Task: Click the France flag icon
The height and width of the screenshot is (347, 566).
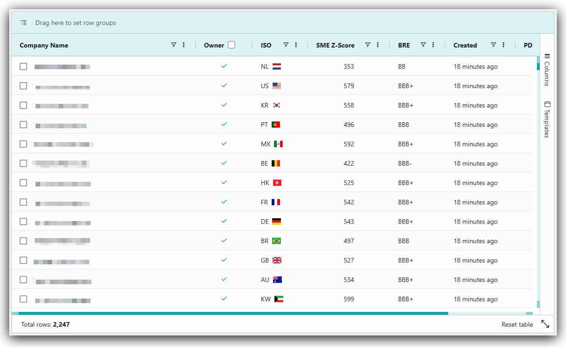Action: click(276, 202)
